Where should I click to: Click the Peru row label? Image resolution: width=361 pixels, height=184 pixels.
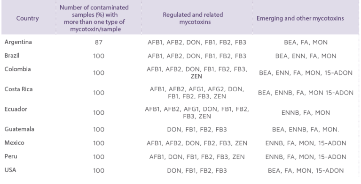[11, 156]
